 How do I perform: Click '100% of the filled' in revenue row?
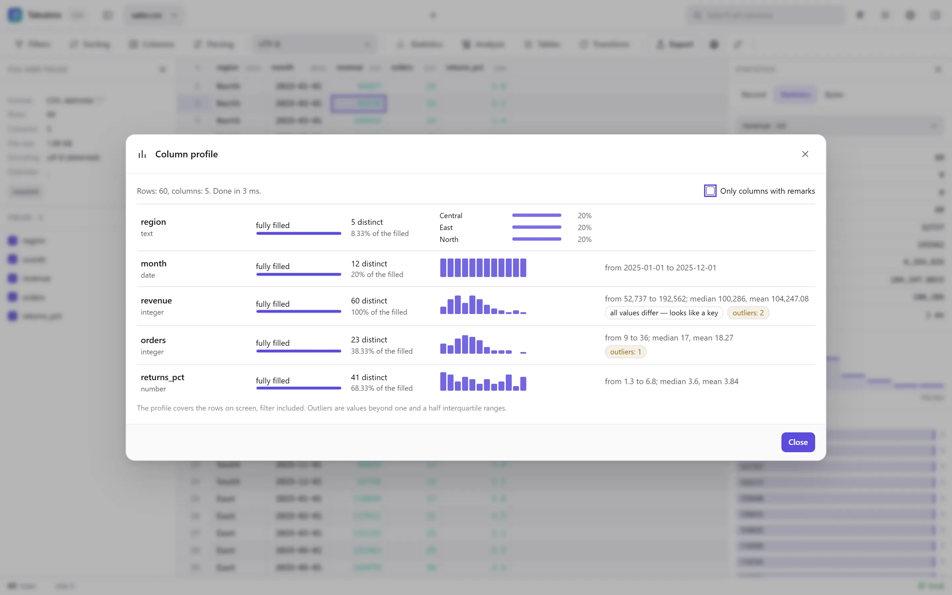click(379, 312)
